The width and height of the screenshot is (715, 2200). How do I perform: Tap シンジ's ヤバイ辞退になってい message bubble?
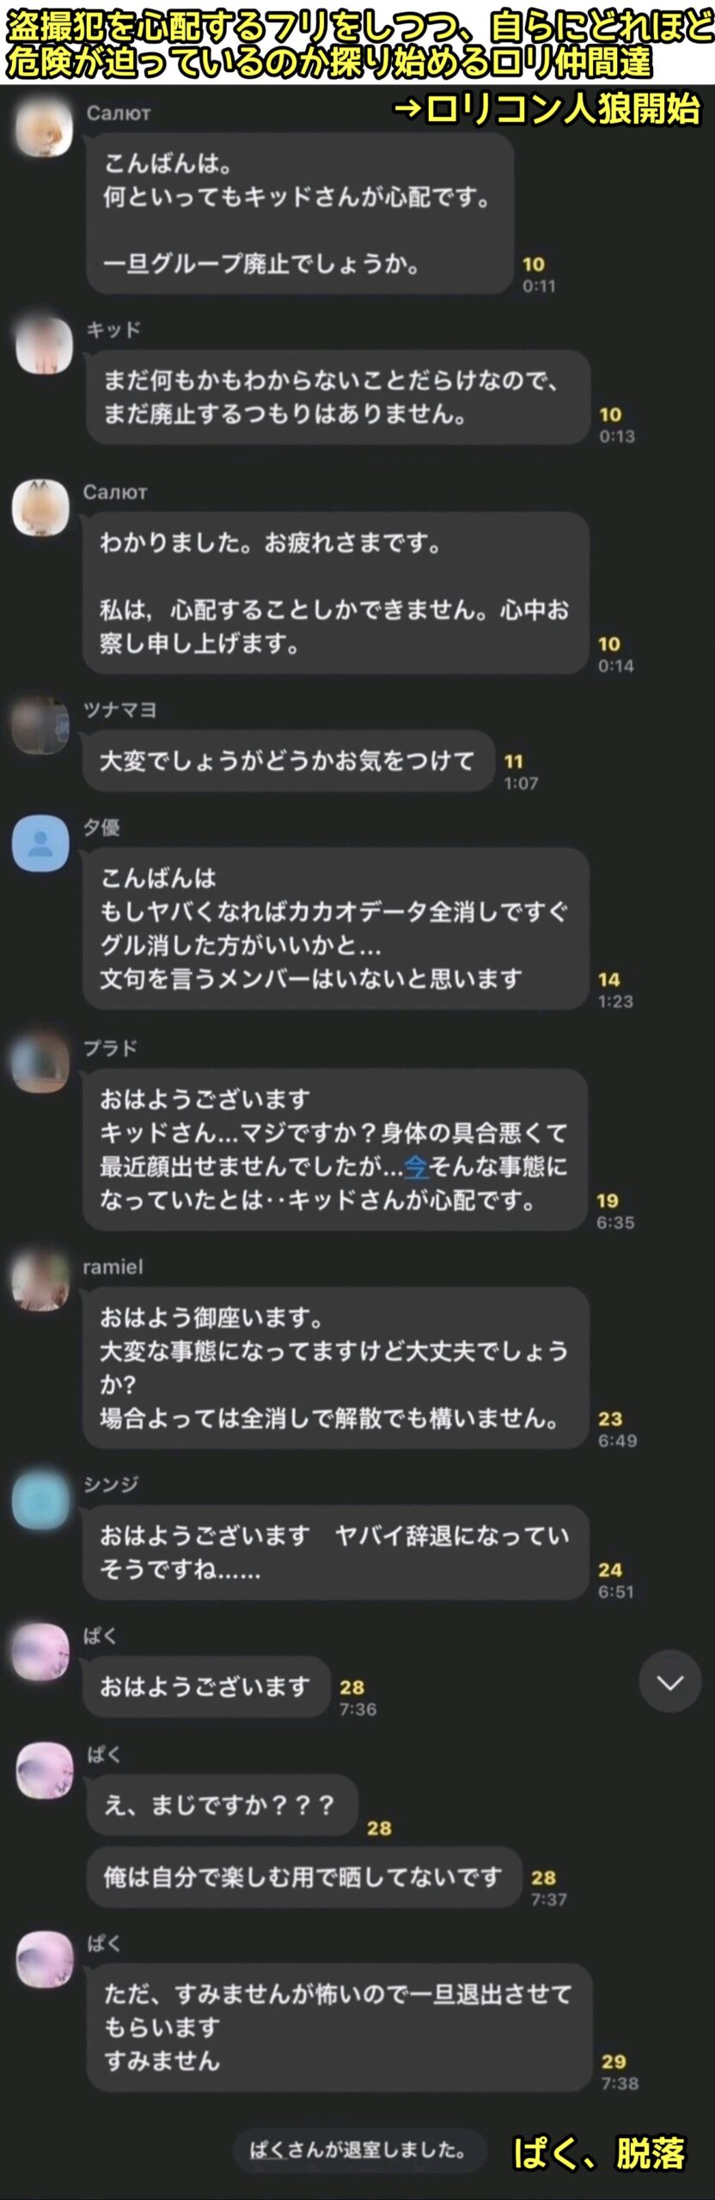[x=335, y=1552]
